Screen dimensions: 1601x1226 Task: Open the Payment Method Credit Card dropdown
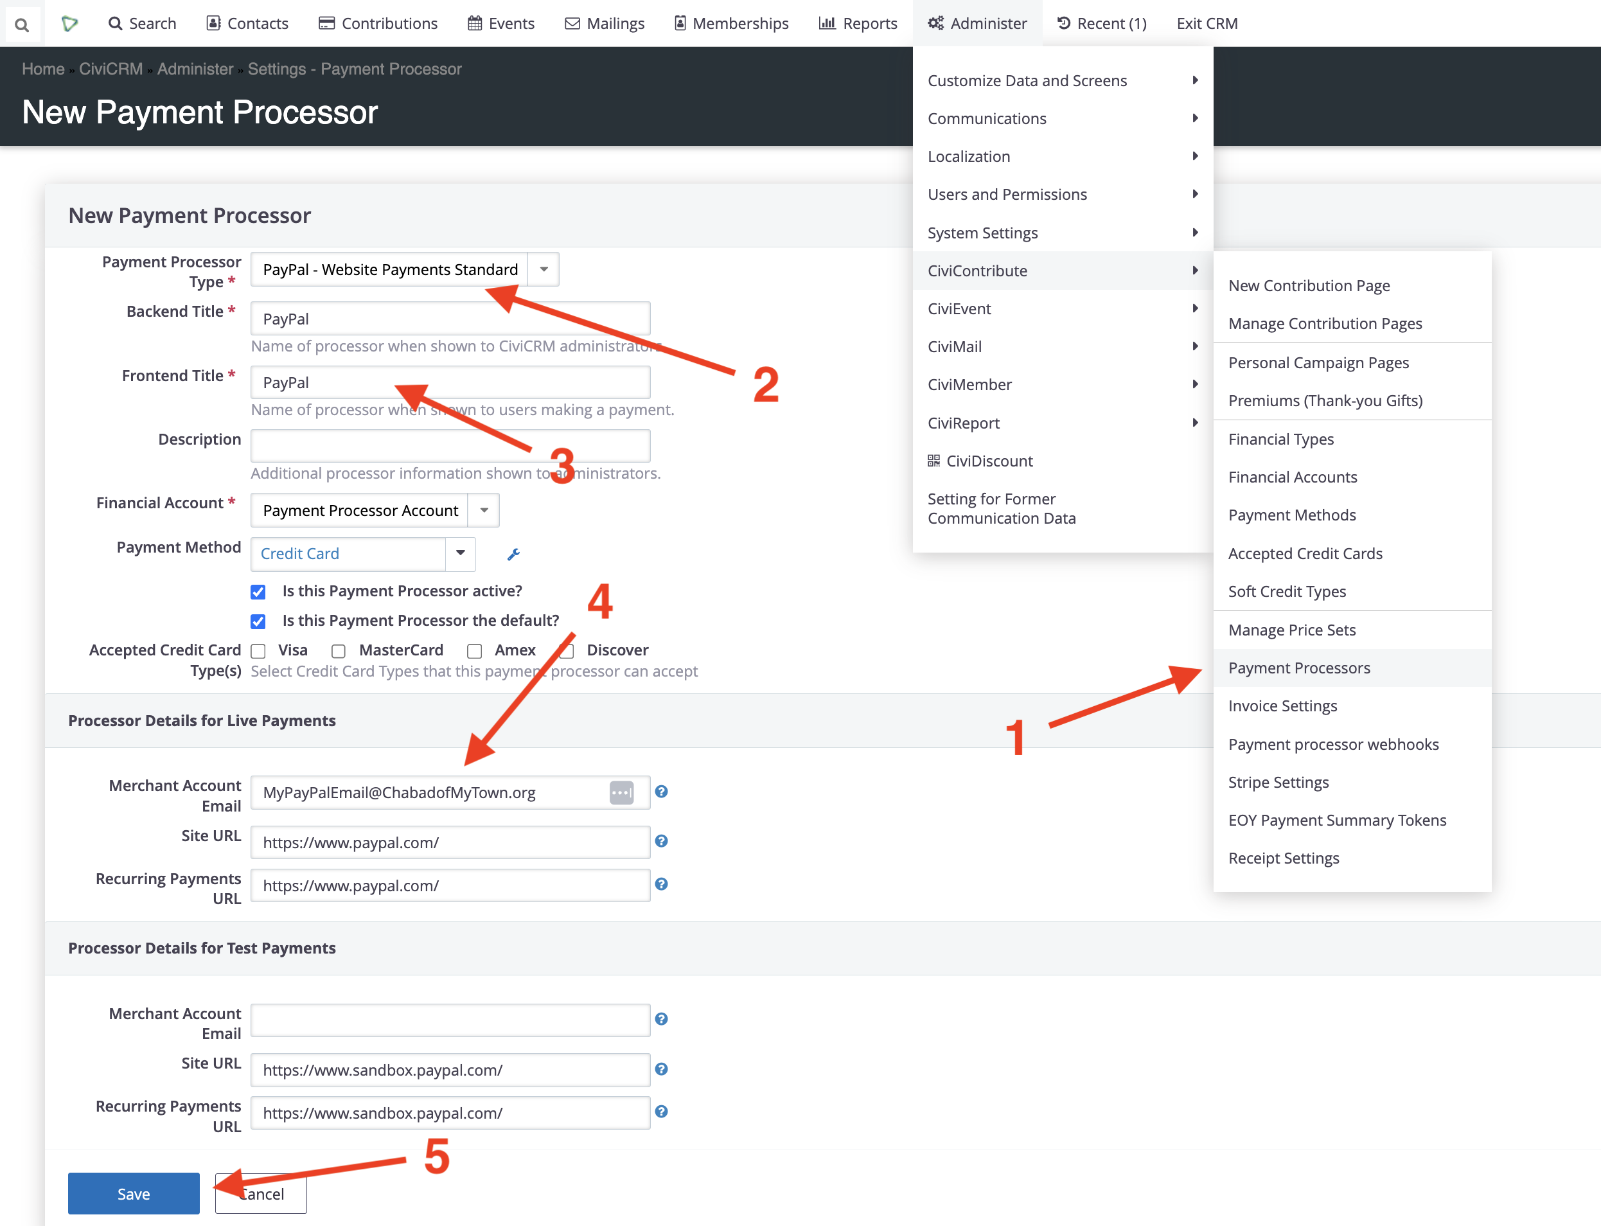point(460,554)
